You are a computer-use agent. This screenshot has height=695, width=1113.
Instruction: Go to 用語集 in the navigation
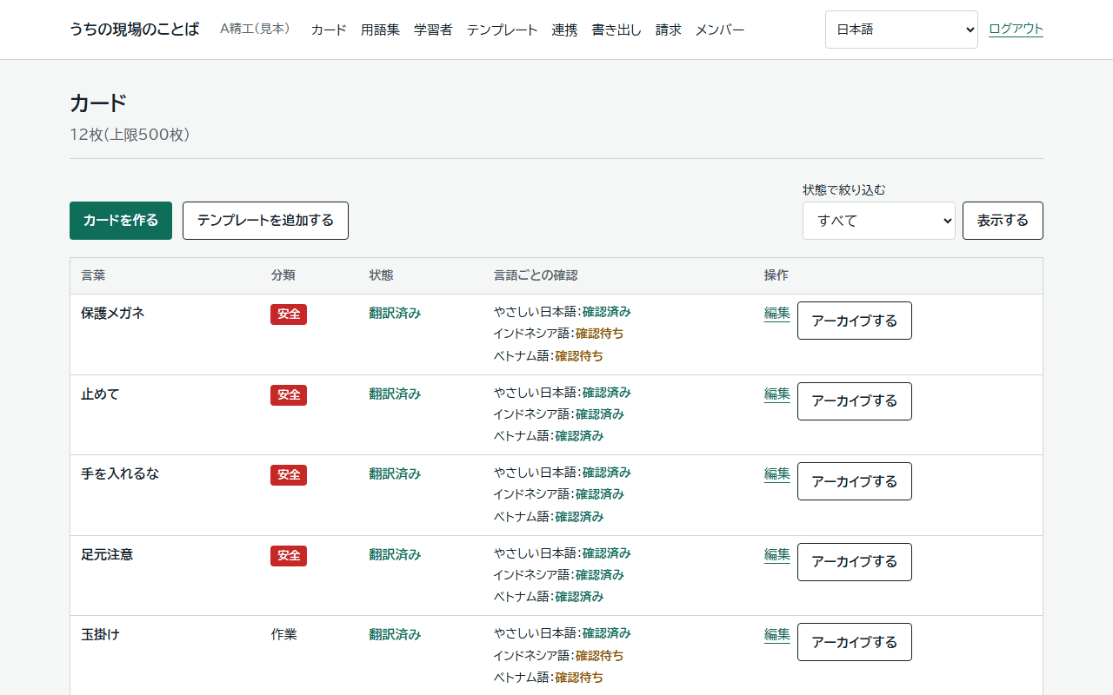(380, 30)
